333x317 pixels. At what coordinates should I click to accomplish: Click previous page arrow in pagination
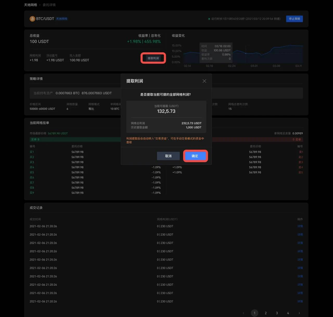click(244, 313)
